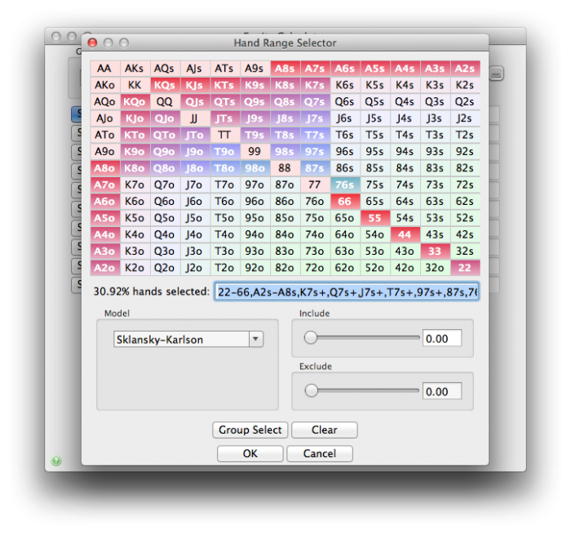This screenshot has width=571, height=534.
Task: Click the Exclude value field
Action: click(x=442, y=391)
